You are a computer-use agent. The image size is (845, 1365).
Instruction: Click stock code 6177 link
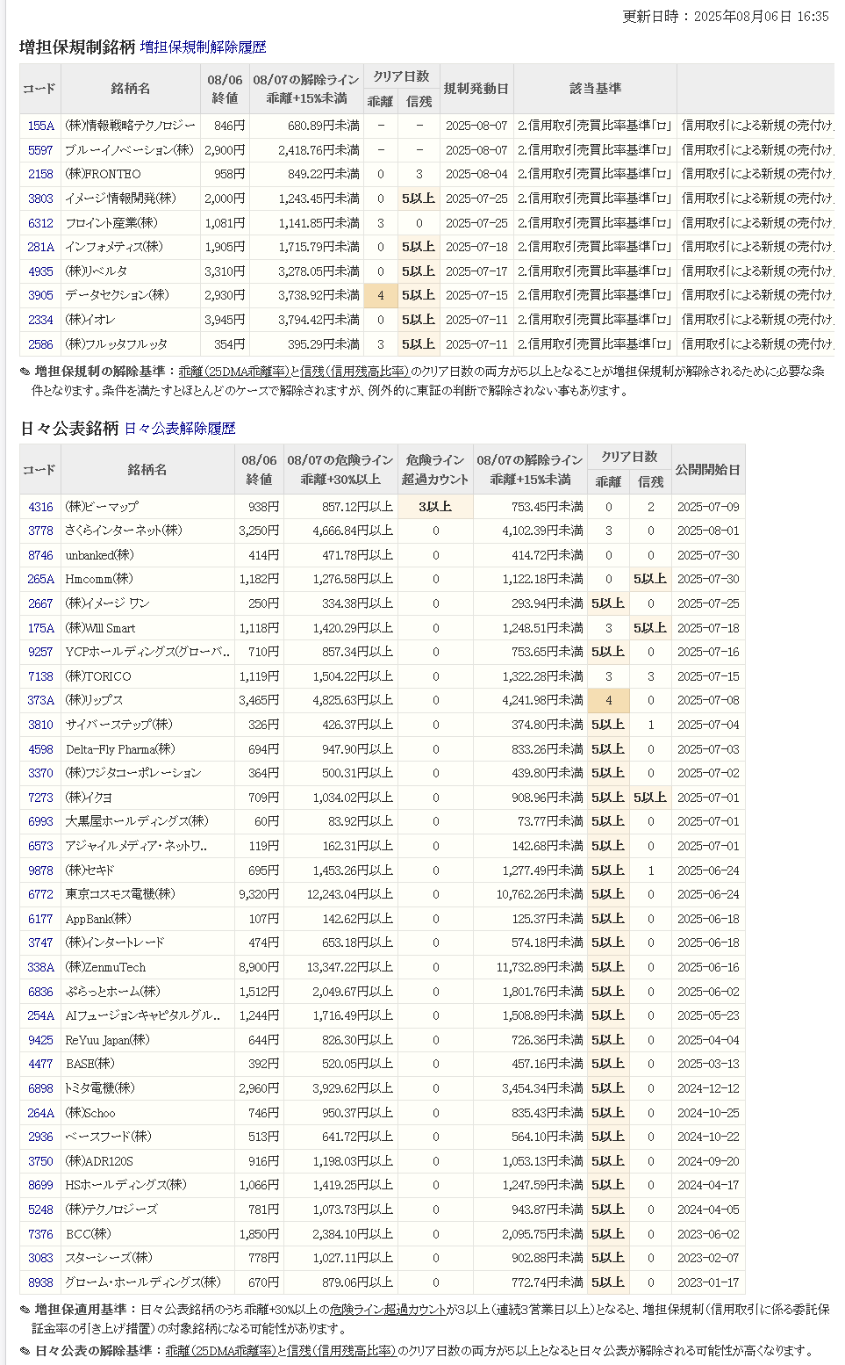tap(40, 919)
